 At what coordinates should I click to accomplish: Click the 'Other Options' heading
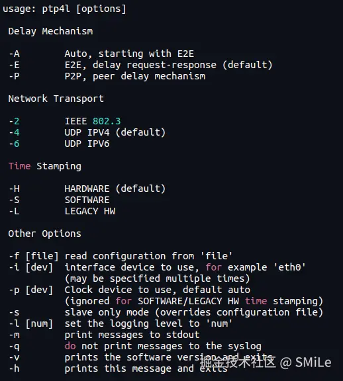[x=44, y=233]
